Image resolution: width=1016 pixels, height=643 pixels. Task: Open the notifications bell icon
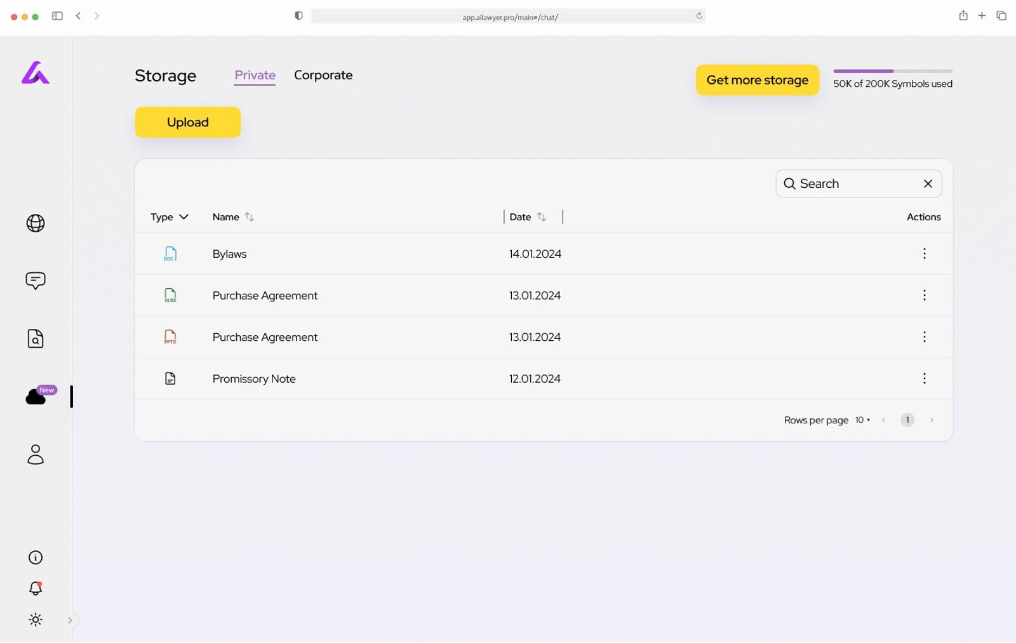36,588
